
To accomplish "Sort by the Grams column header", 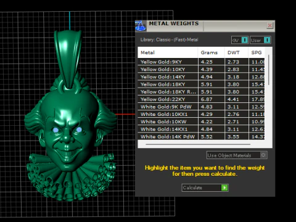I will click(x=211, y=52).
